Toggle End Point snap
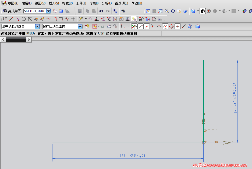Viewport: 252px width, 169px height. point(141,27)
